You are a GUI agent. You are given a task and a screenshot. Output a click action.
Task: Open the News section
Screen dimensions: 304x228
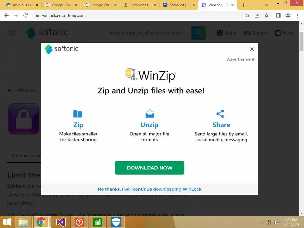pos(285,33)
